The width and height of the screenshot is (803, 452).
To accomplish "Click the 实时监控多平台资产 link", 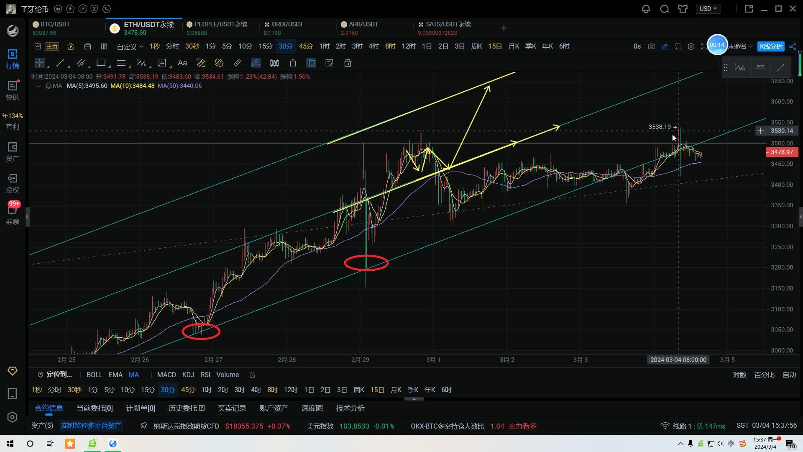I will point(91,426).
